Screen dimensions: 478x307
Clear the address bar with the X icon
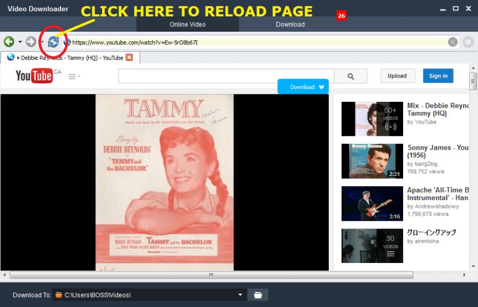point(453,42)
